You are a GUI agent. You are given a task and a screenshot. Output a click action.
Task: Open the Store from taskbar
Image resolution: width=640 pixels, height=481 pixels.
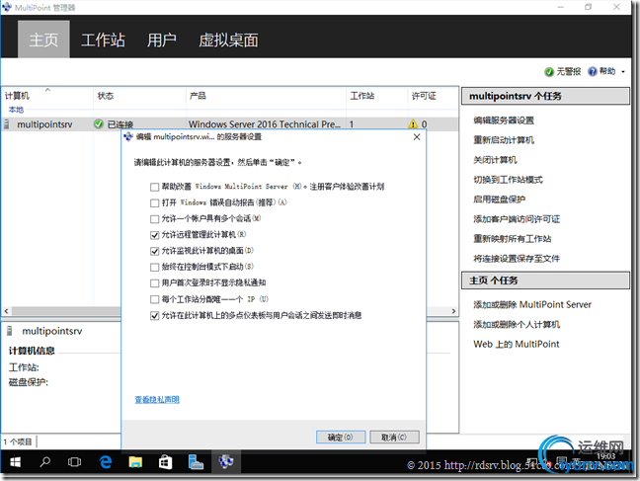[165, 462]
